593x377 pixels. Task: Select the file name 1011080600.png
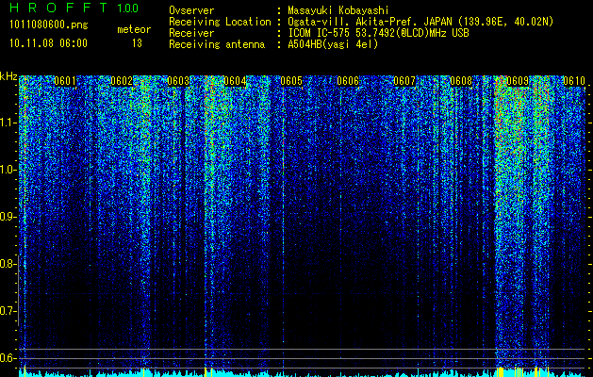coord(49,25)
